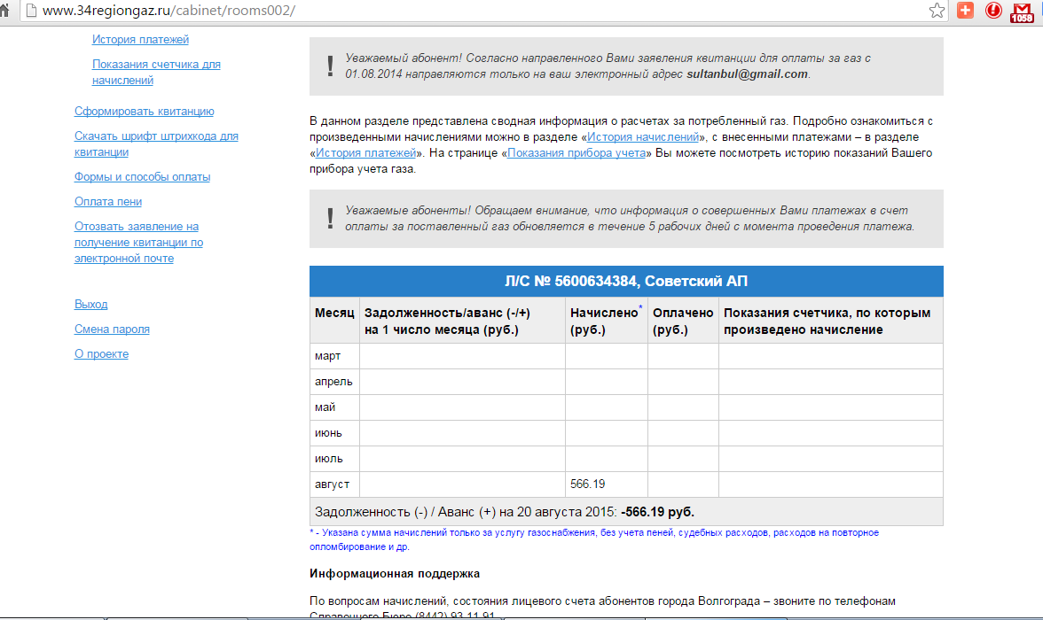Open the Оплата пени link
This screenshot has height=620, width=1043.
(108, 201)
